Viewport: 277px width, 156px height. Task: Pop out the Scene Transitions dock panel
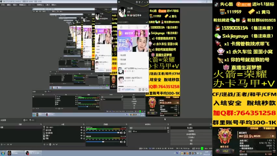[x=168, y=124]
